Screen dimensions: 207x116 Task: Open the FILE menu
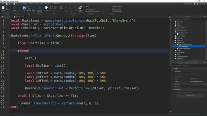3,4
